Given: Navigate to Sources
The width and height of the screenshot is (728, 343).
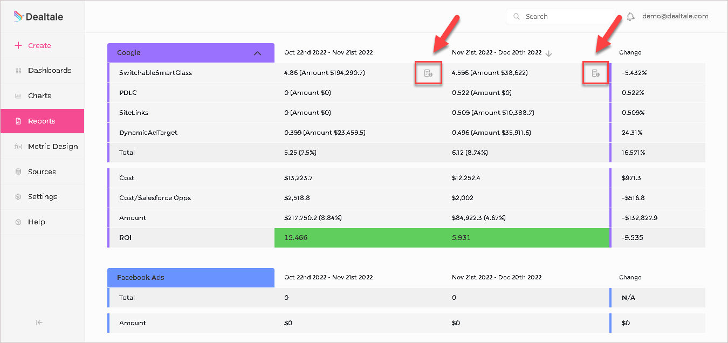Looking at the screenshot, I should 42,172.
